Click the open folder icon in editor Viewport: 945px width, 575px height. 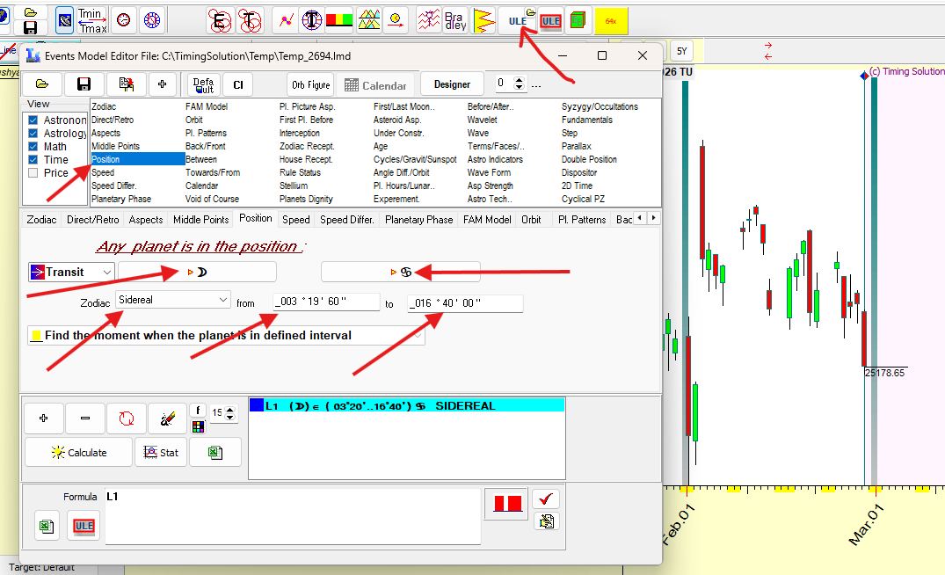click(x=42, y=84)
